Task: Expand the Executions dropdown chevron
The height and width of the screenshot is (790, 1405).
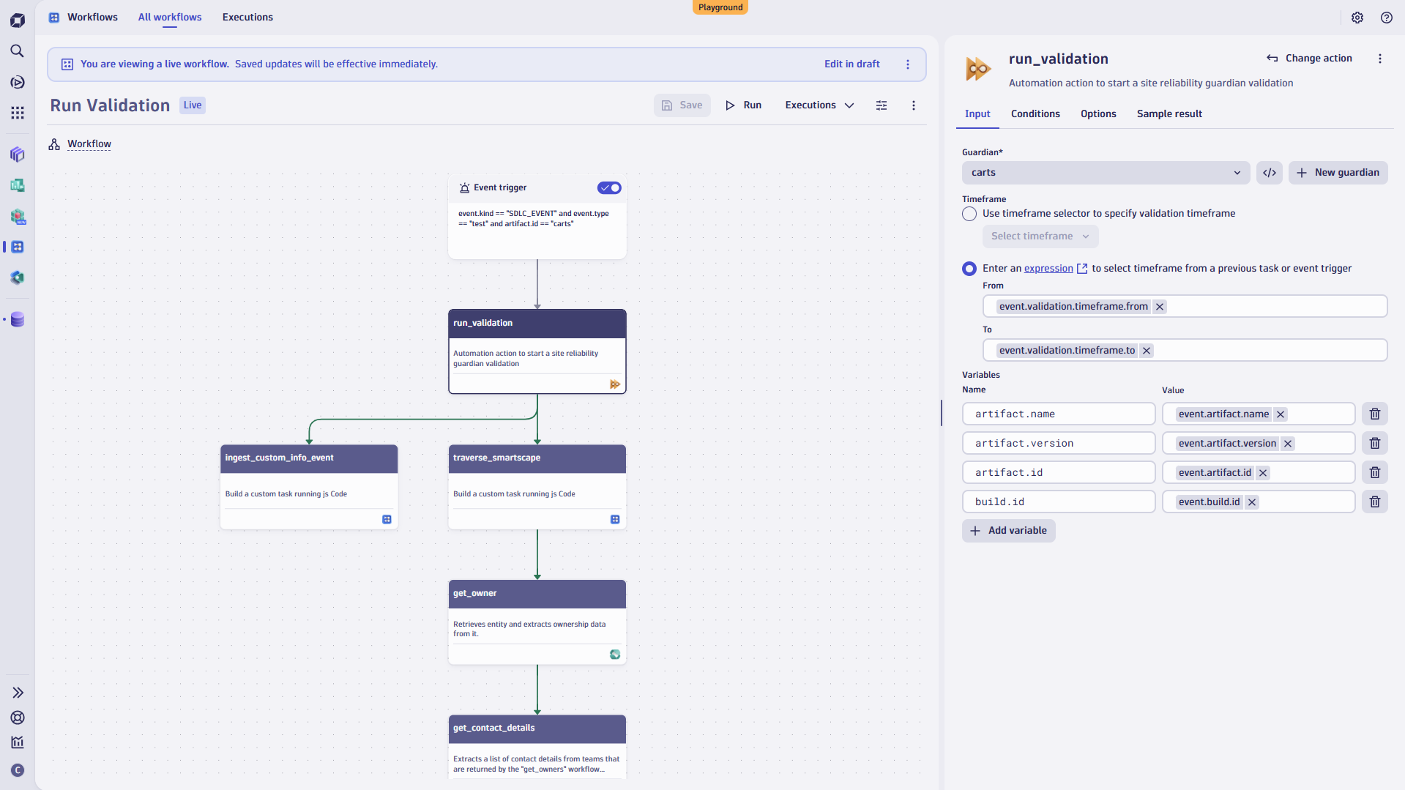Action: (x=849, y=105)
